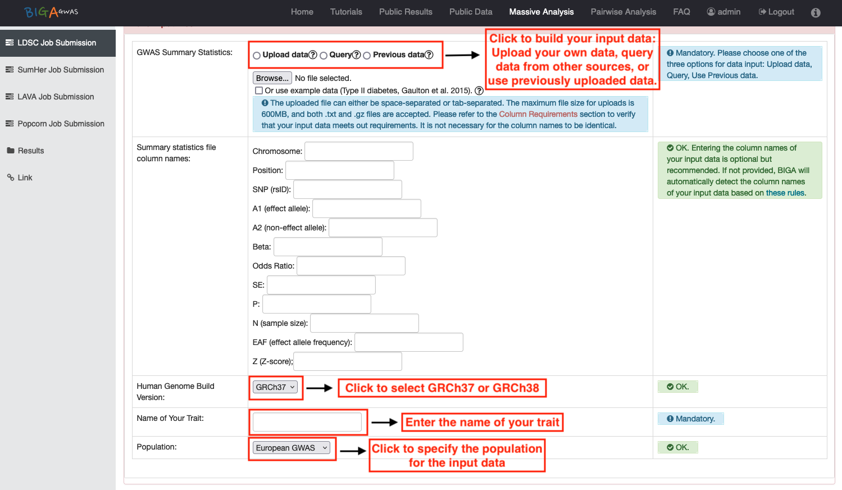Screen dimensions: 842x490
Task: Click the BIGA GWAS logo
Action: (x=51, y=12)
